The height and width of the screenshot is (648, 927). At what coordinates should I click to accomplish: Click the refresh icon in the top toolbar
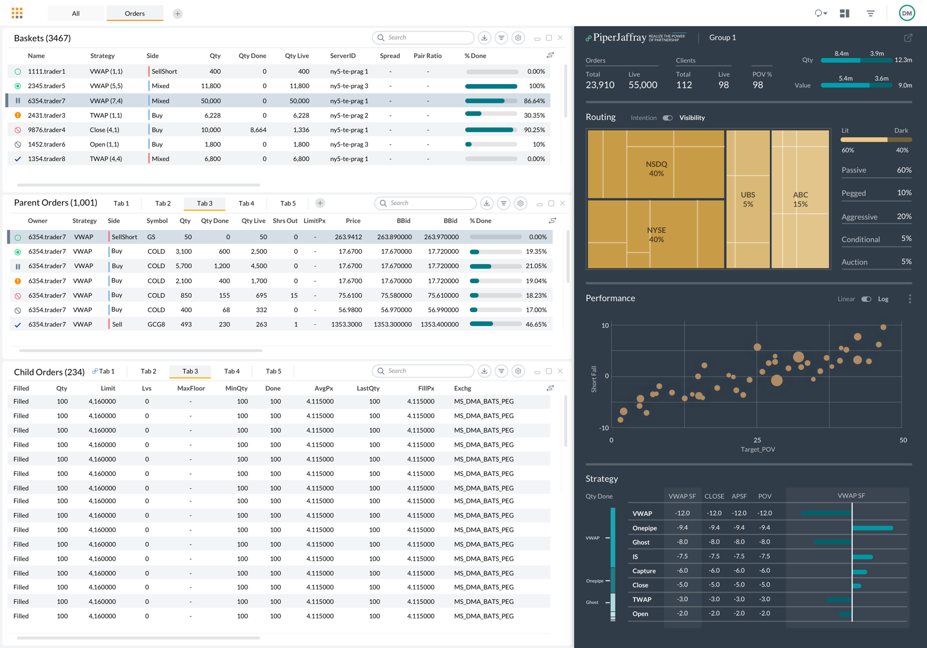[x=817, y=13]
